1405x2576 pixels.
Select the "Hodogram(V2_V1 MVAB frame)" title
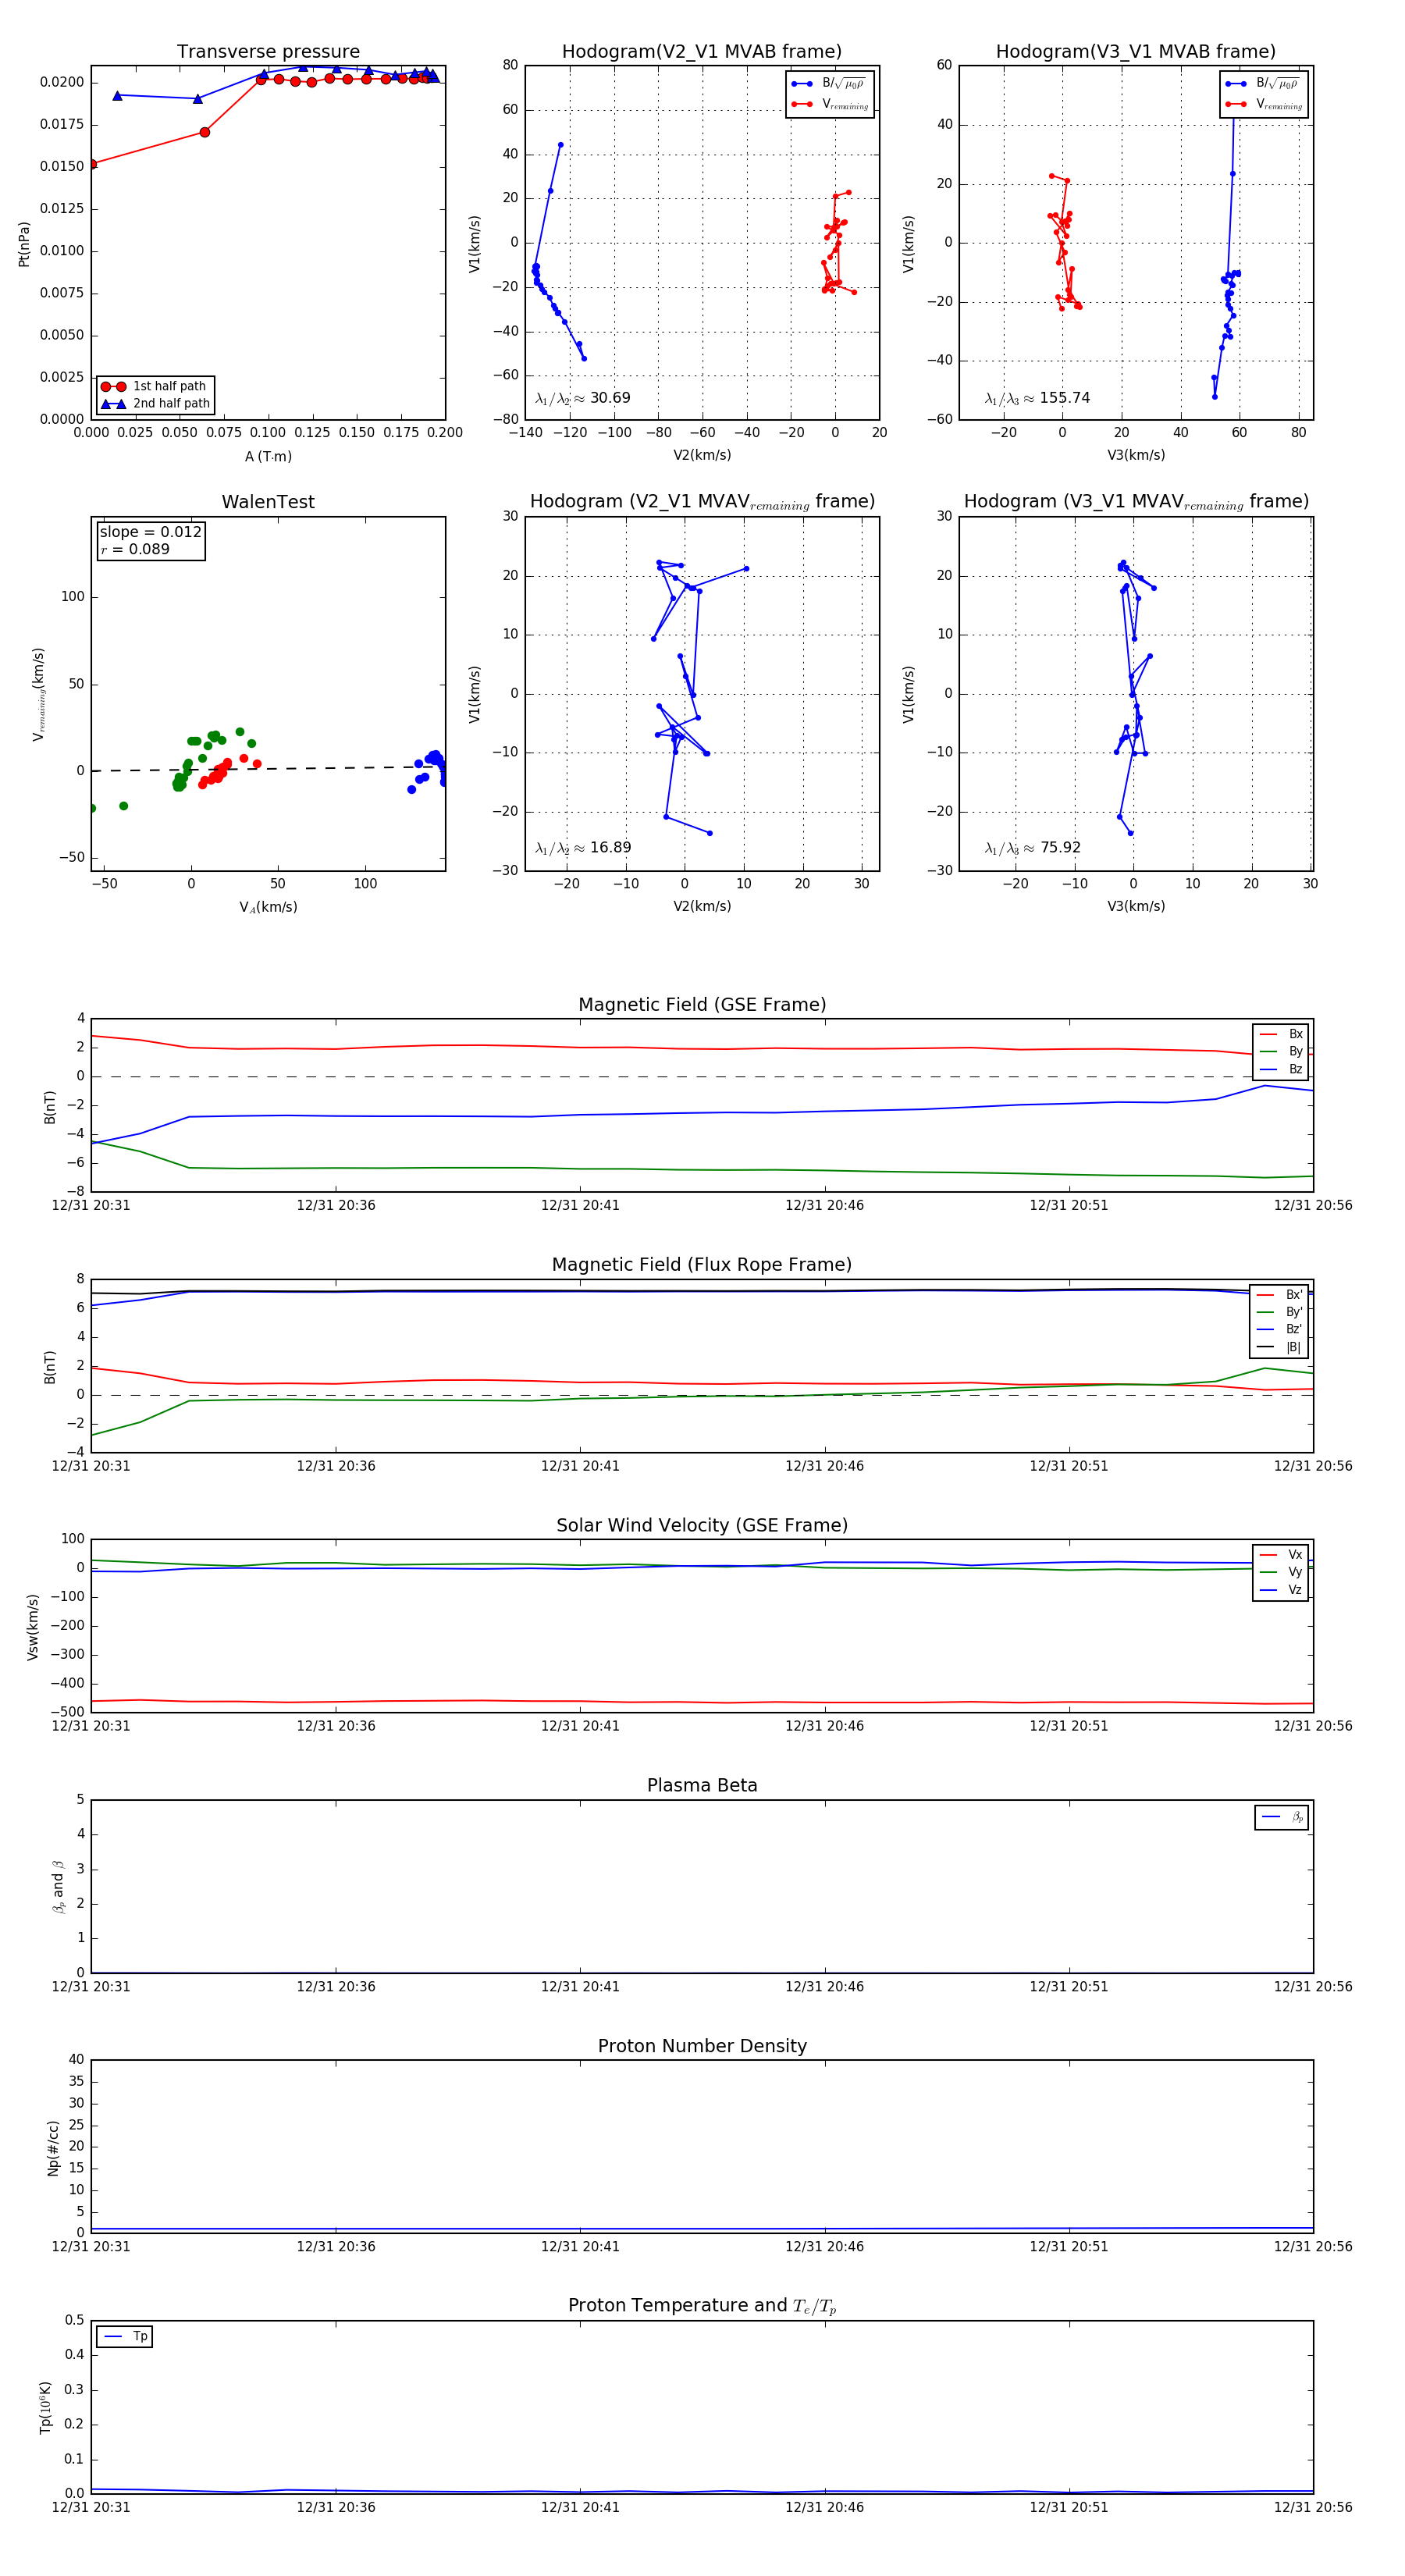pos(702,52)
